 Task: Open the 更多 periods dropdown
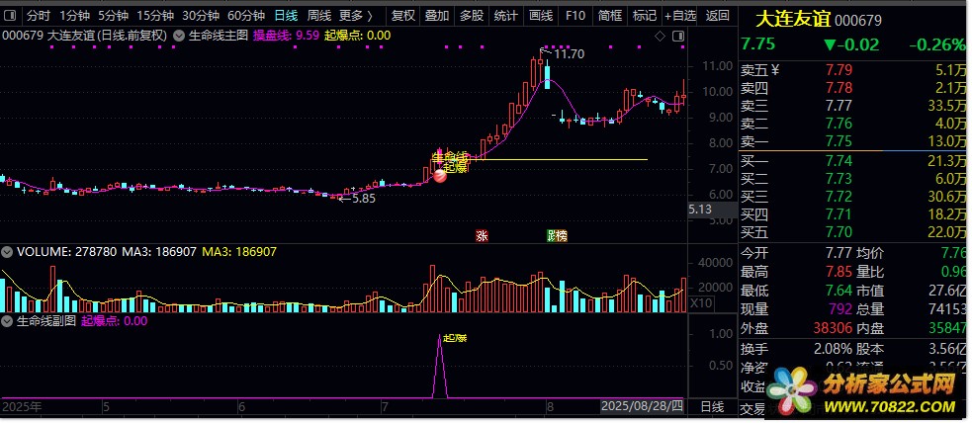[x=355, y=16]
